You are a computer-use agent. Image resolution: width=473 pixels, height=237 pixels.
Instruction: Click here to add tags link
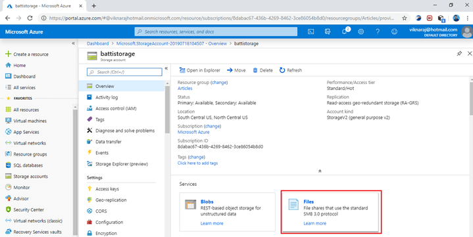click(x=197, y=163)
